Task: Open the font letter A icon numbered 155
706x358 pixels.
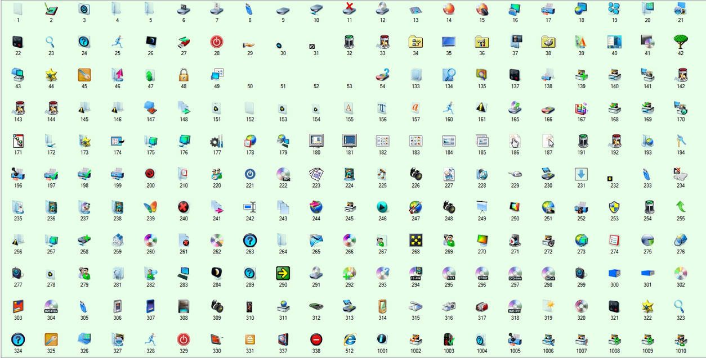Action: click(349, 108)
